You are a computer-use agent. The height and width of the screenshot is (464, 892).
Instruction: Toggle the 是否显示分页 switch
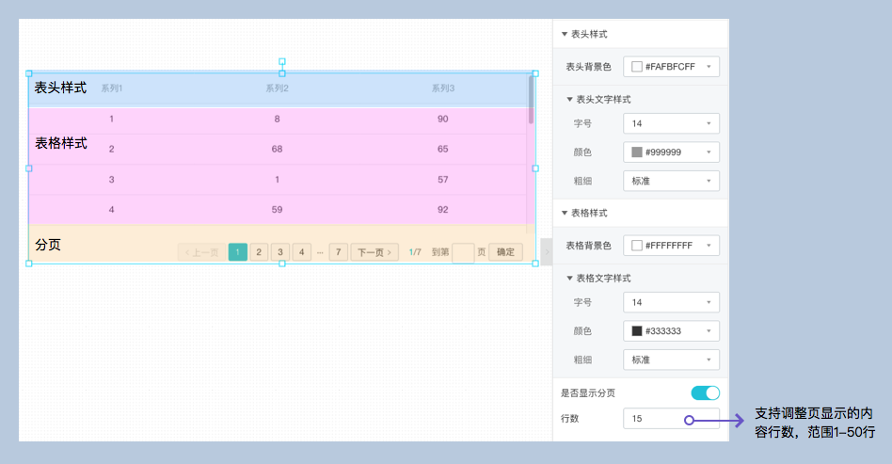click(705, 392)
